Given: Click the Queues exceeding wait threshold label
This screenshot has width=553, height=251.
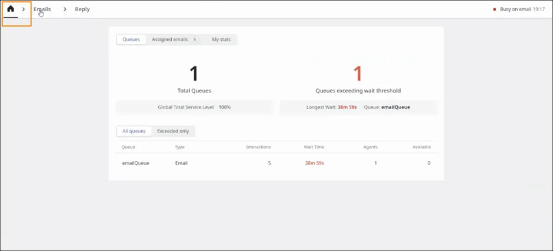Looking at the screenshot, I should click(x=358, y=91).
